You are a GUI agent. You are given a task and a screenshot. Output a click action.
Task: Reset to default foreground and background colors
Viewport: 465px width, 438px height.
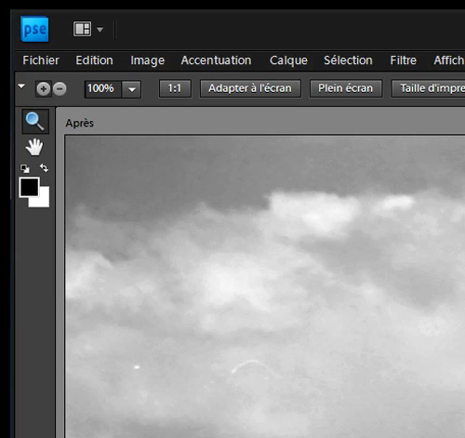click(25, 168)
